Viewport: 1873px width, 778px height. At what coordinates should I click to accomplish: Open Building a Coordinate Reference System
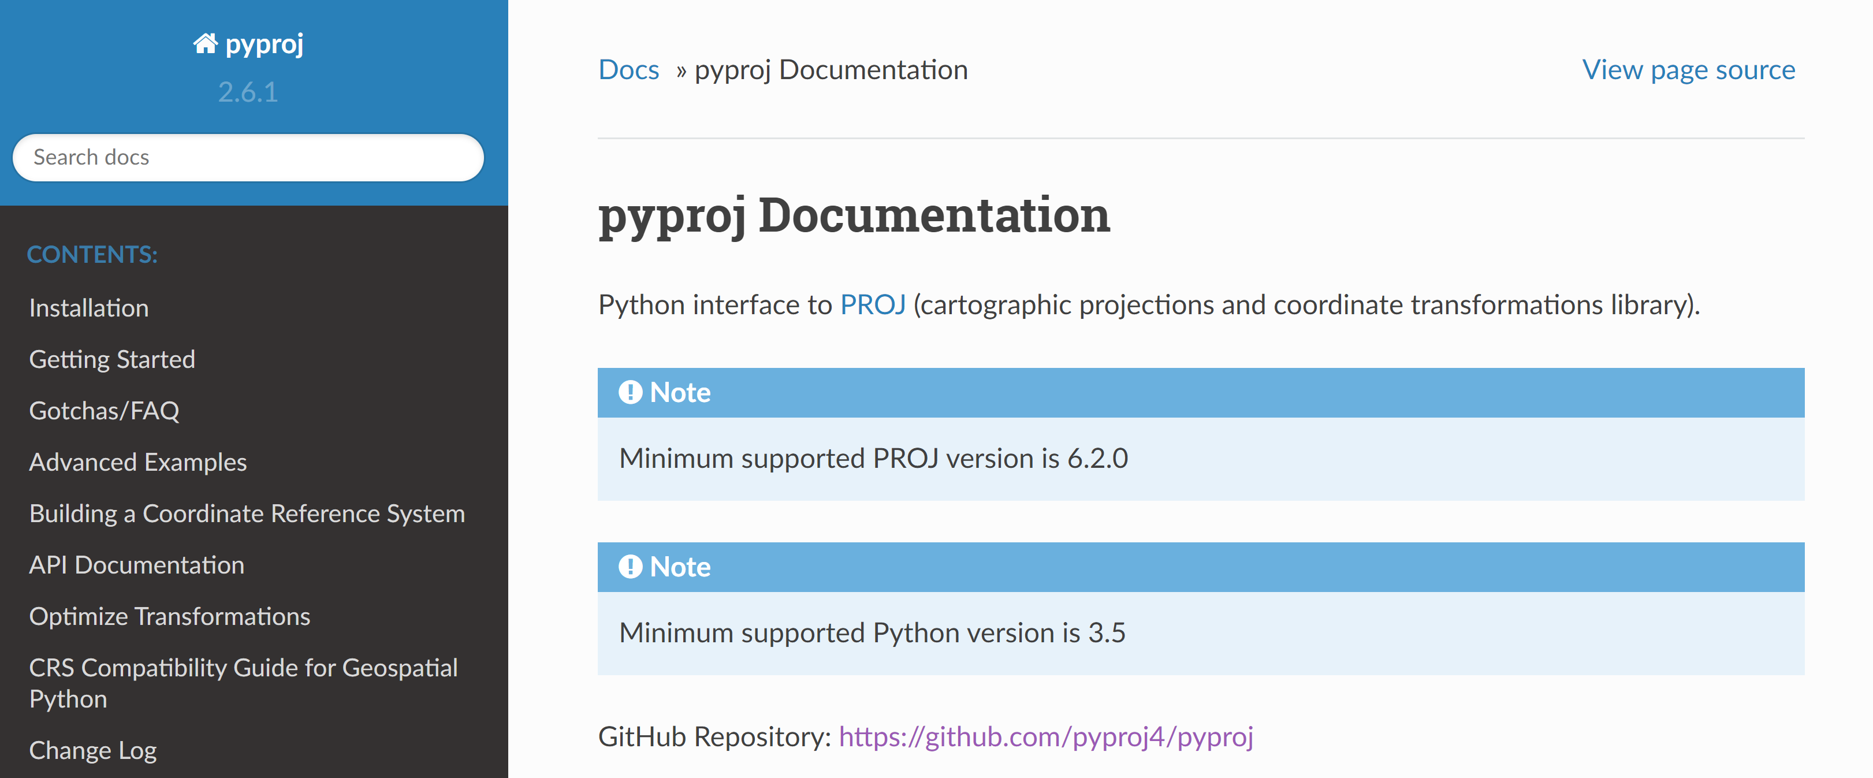pyautogui.click(x=247, y=513)
